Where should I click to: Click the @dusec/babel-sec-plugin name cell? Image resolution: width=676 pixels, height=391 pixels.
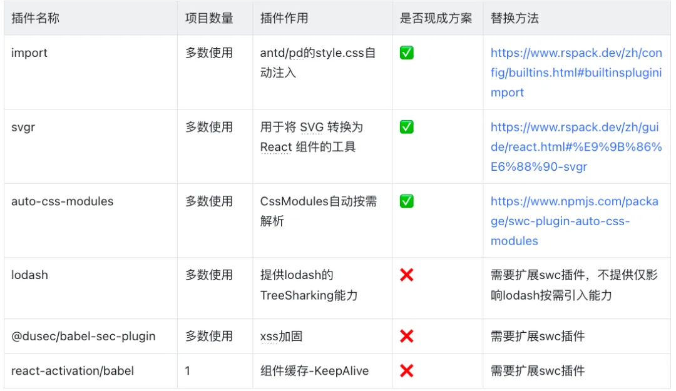click(x=83, y=336)
